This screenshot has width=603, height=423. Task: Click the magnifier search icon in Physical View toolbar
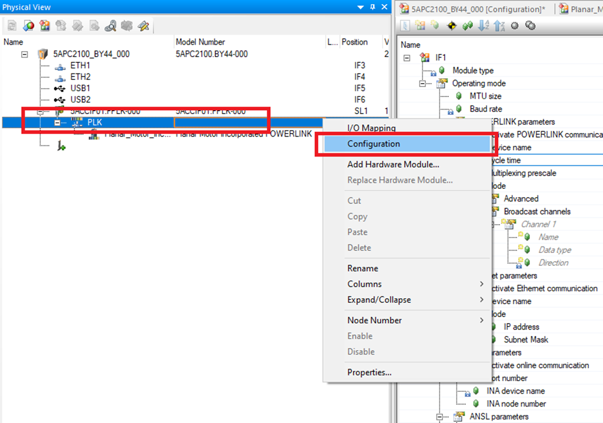point(111,26)
